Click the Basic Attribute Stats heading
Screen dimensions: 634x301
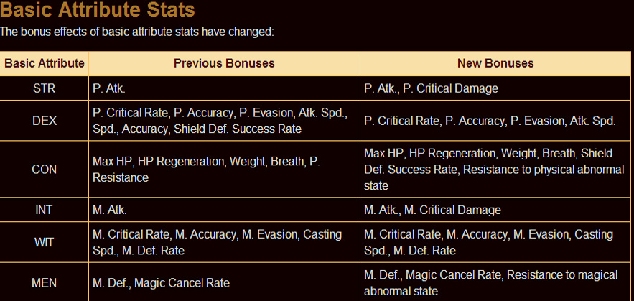click(97, 11)
